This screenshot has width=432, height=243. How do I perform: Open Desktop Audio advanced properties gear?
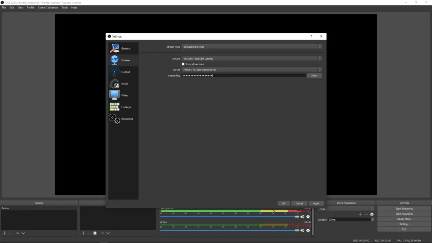(x=308, y=216)
